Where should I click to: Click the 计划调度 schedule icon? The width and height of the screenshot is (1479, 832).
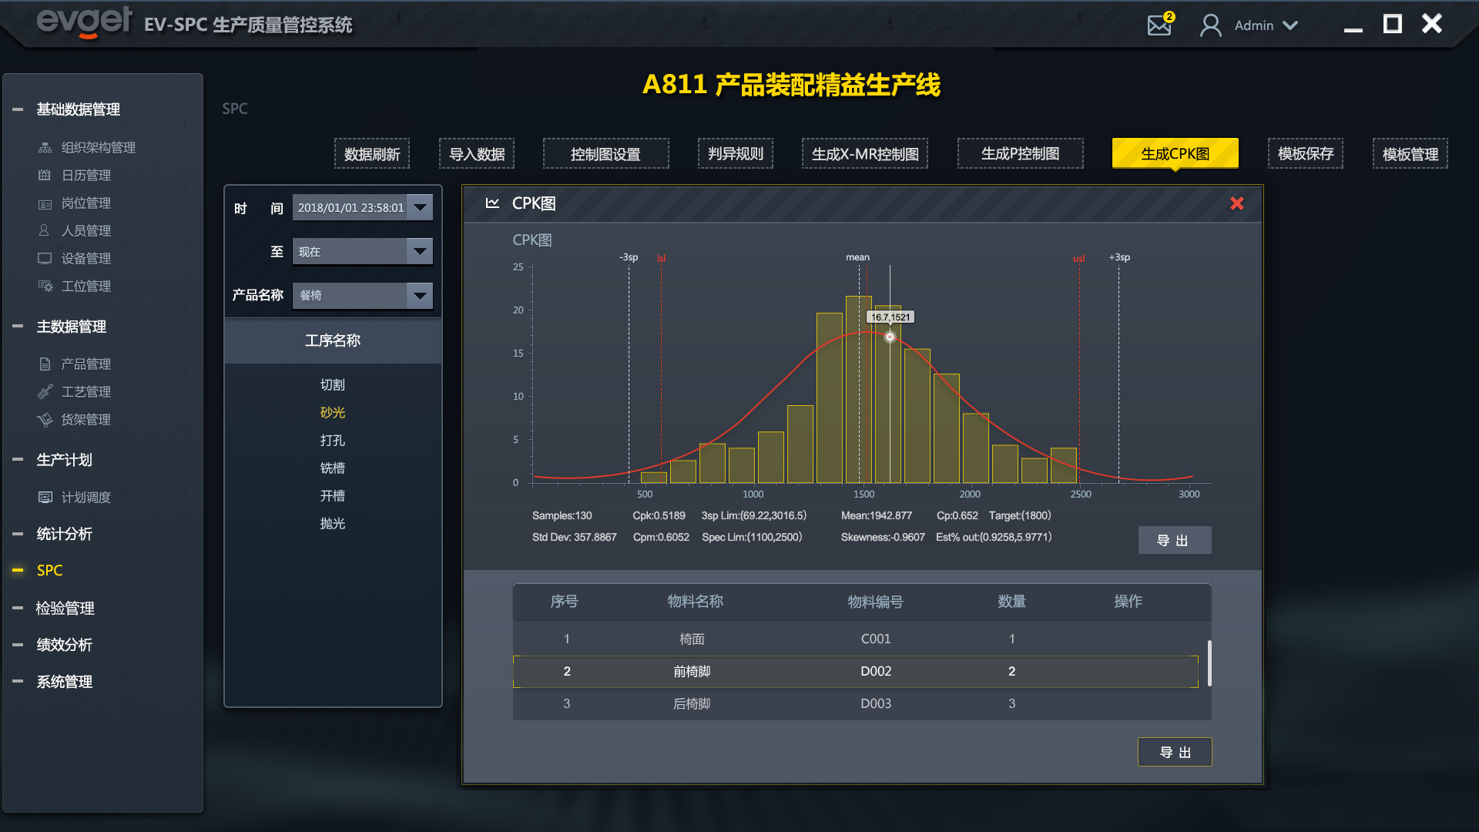point(45,497)
